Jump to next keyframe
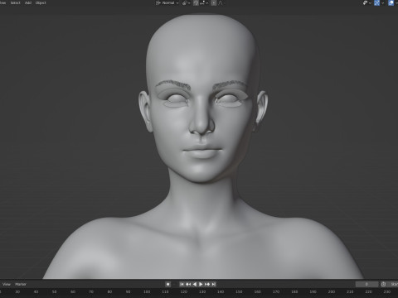The width and height of the screenshot is (398, 298). (207, 284)
